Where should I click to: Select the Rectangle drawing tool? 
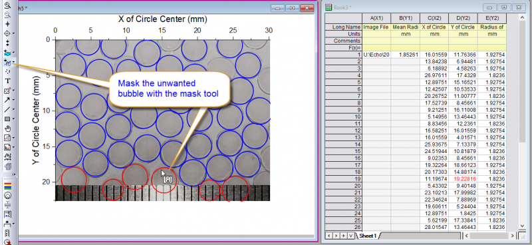point(7,119)
